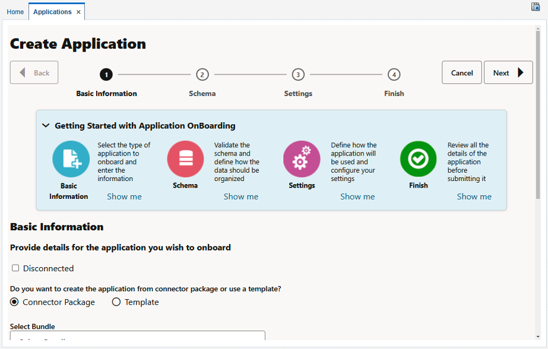
Task: Select step 2 Schema circle in the wizard
Action: 202,75
